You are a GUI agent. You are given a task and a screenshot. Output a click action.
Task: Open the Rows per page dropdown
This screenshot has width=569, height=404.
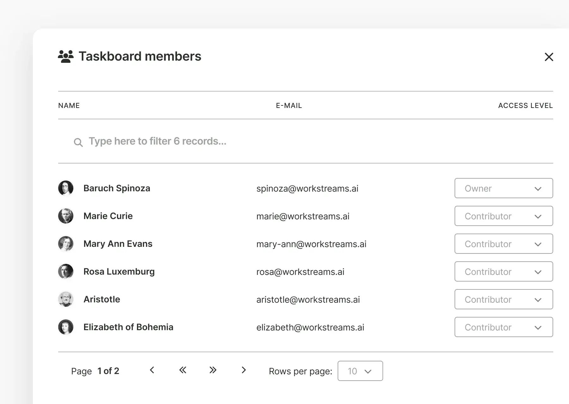coord(360,371)
